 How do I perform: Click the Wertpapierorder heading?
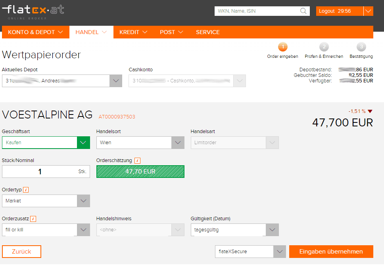(41, 55)
